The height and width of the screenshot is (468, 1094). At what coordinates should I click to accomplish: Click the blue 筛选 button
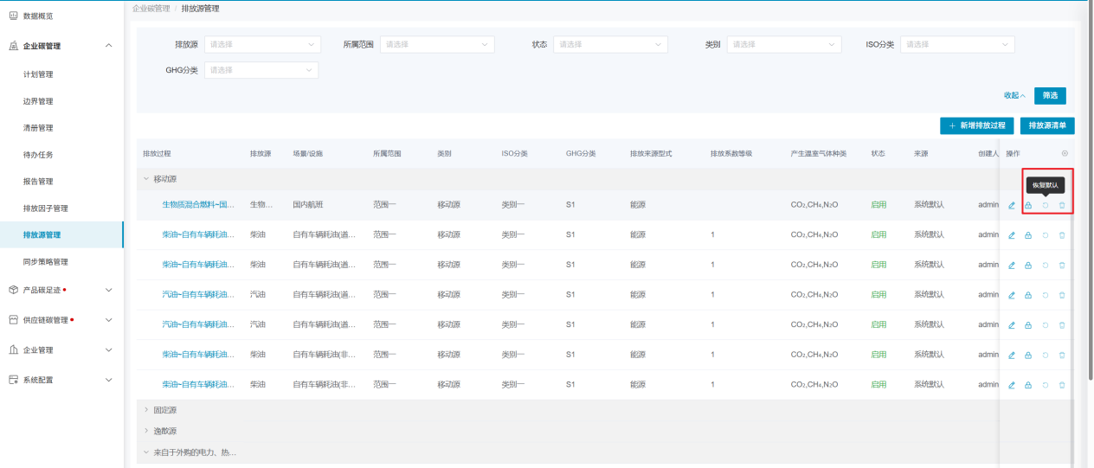[x=1049, y=96]
